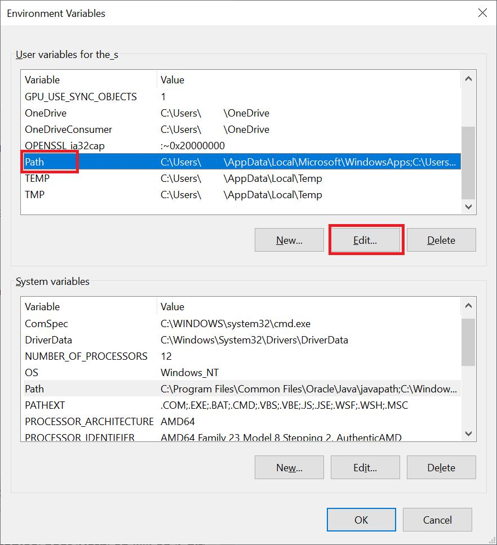Select the OneDrive user variable
497x545 pixels.
click(242, 113)
